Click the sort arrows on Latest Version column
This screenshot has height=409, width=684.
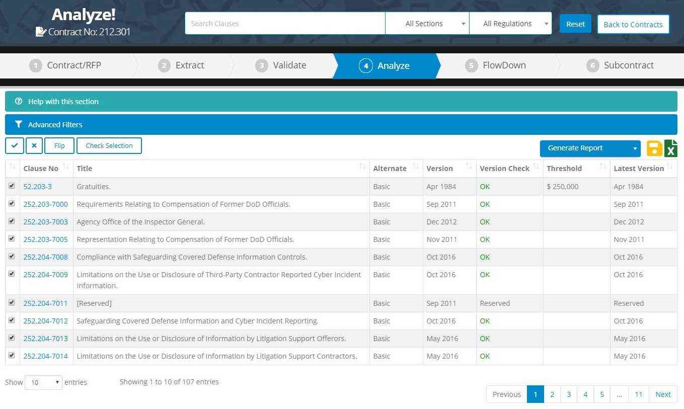click(670, 167)
